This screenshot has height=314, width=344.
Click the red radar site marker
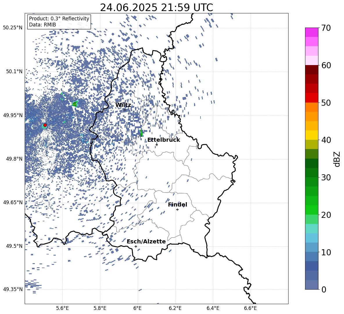click(x=45, y=125)
